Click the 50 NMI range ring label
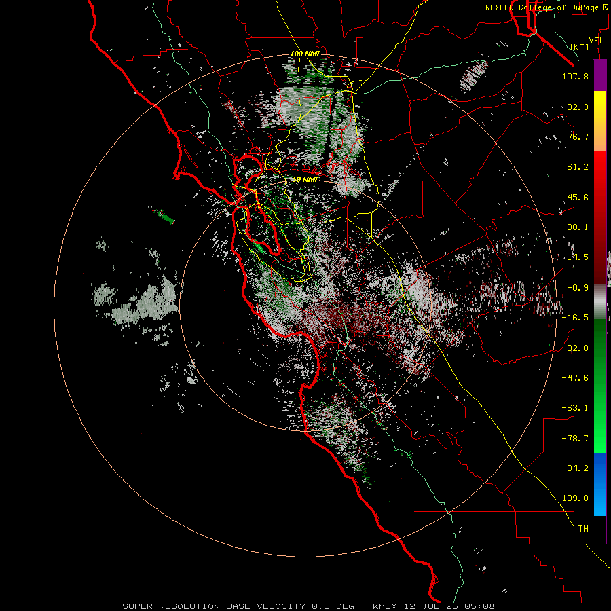The width and height of the screenshot is (611, 611). [x=305, y=179]
